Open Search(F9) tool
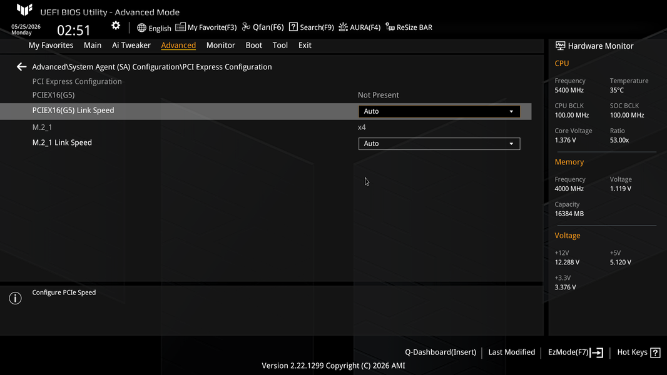This screenshot has height=375, width=667. click(312, 27)
